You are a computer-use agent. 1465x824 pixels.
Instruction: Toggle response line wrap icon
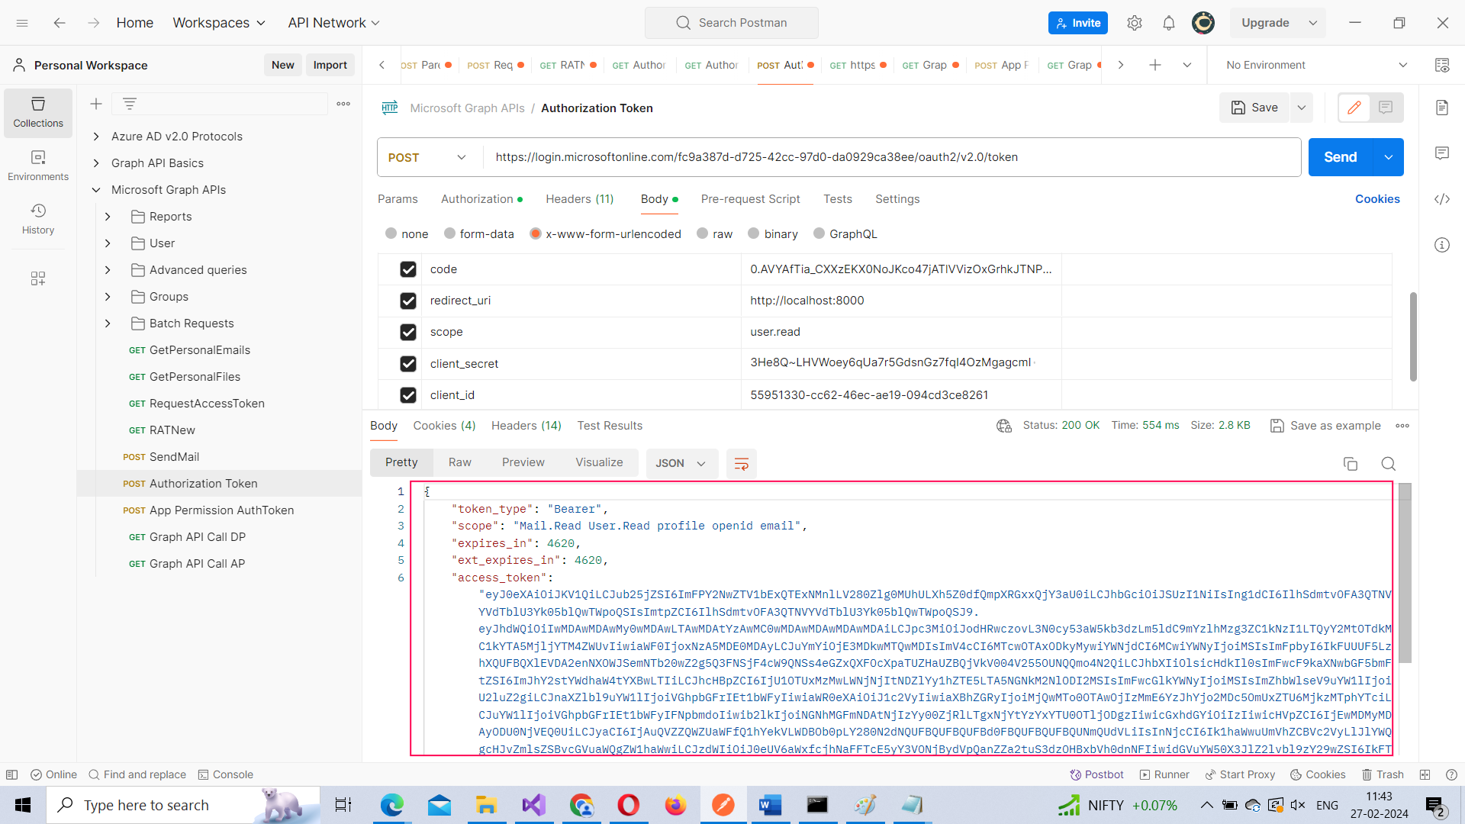(741, 464)
